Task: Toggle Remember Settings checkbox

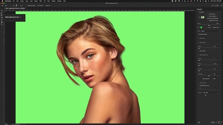Action: (198, 34)
